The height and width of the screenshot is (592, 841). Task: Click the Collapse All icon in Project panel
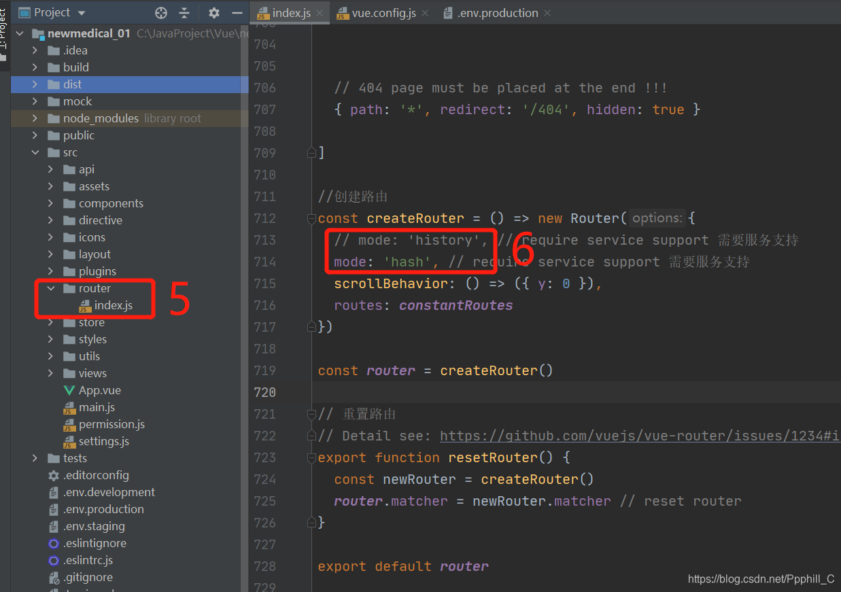point(184,12)
